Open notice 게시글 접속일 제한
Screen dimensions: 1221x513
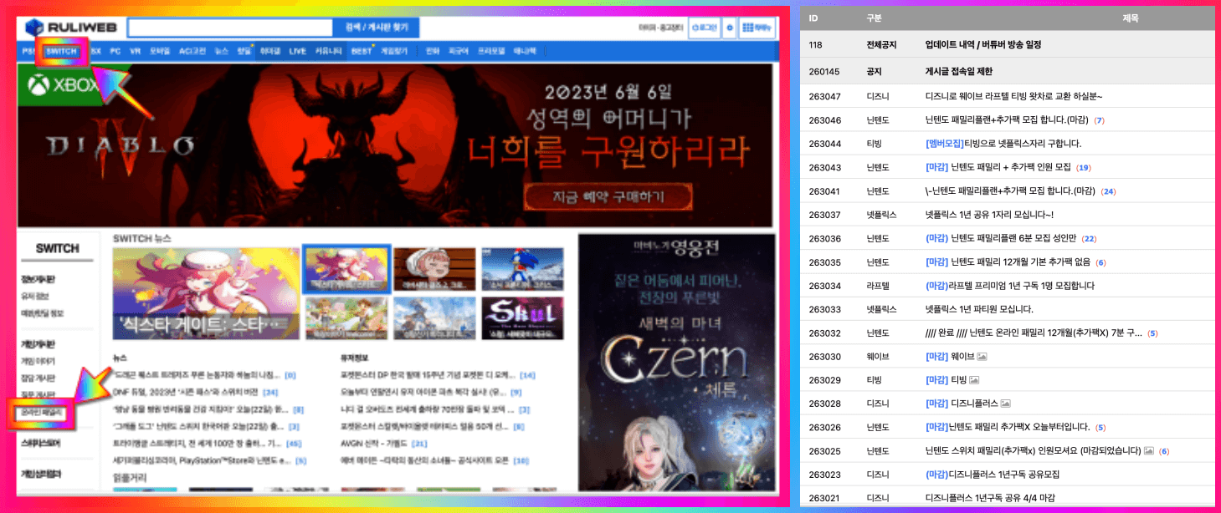[x=959, y=72]
